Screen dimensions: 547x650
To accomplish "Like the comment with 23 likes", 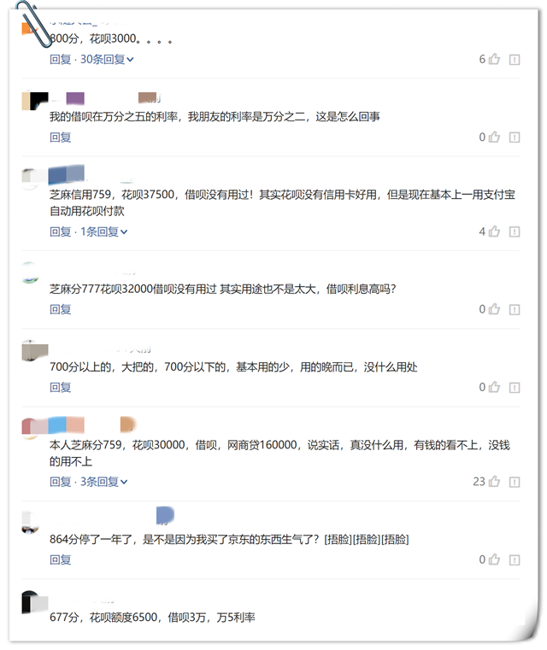I will tap(494, 481).
